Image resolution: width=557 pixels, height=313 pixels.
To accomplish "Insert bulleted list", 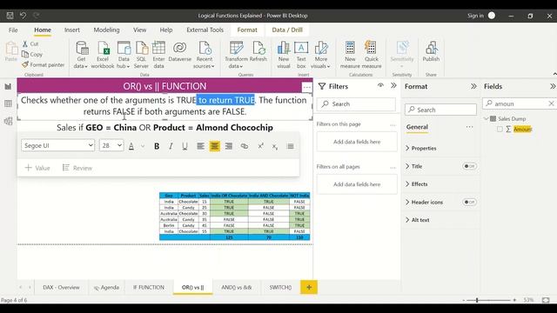I will (290, 146).
